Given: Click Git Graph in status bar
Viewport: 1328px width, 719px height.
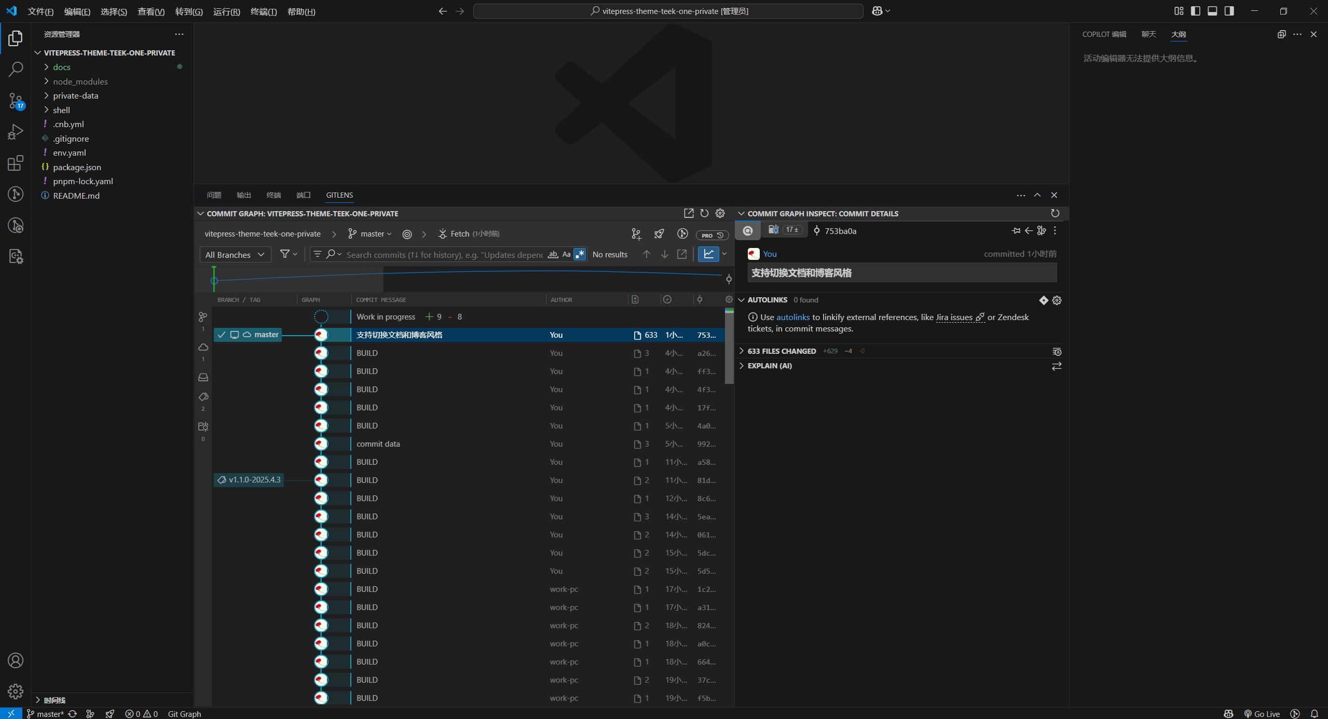Looking at the screenshot, I should pyautogui.click(x=184, y=714).
